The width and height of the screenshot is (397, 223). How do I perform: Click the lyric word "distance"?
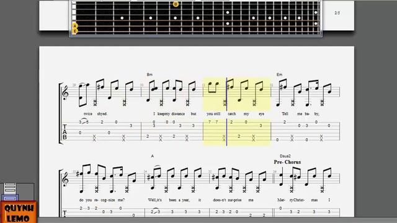pyautogui.click(x=178, y=114)
